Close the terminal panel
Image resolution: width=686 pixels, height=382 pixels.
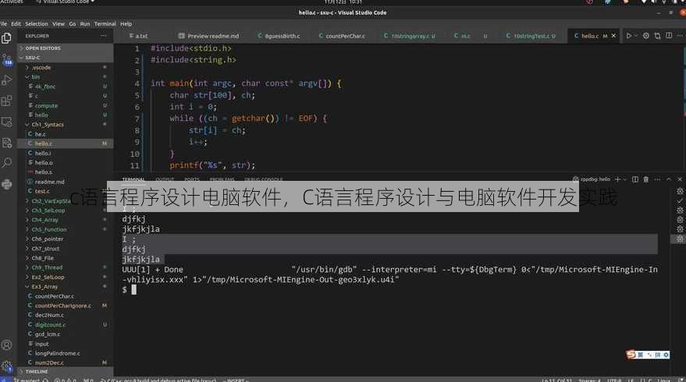(x=680, y=179)
